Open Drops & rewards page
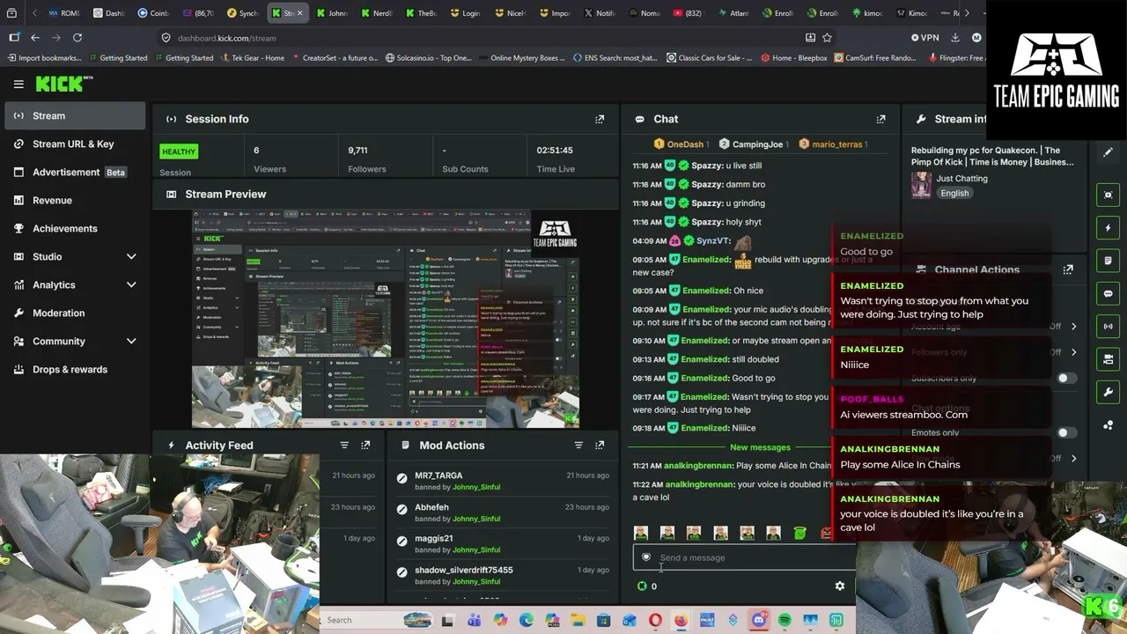 click(x=75, y=369)
